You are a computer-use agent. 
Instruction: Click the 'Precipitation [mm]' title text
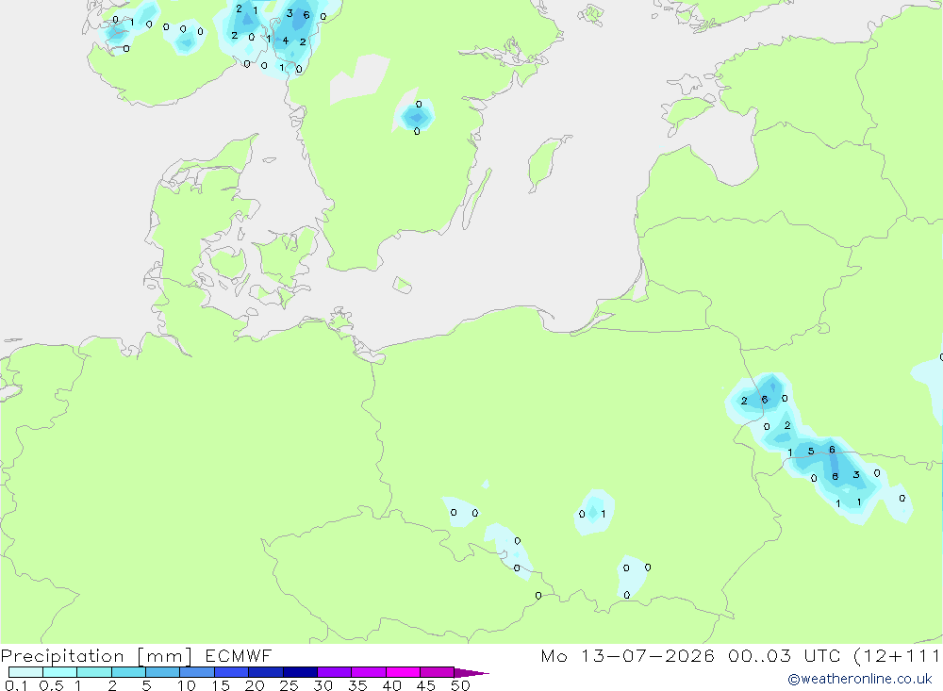[x=96, y=655]
